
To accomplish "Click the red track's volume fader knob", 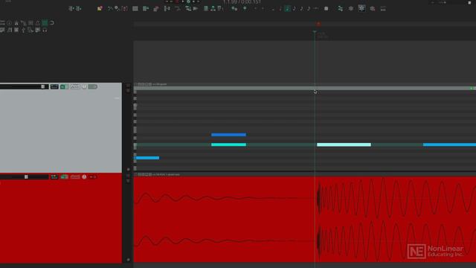I will click(26, 177).
